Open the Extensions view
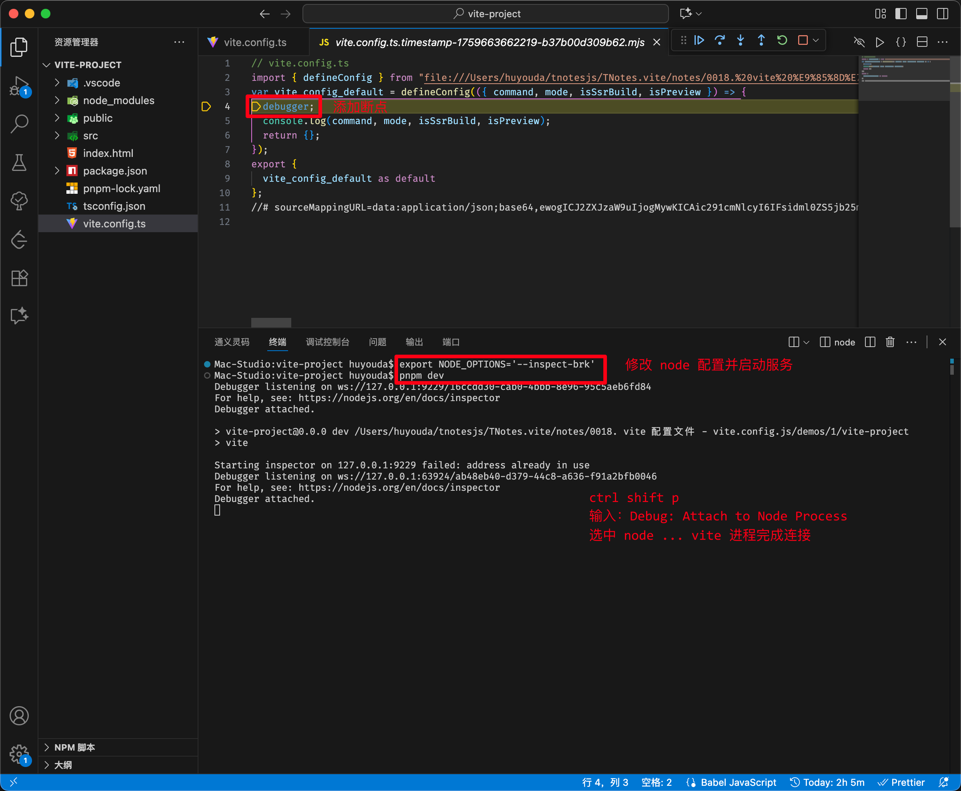Screen dimensions: 961x791 [x=19, y=277]
